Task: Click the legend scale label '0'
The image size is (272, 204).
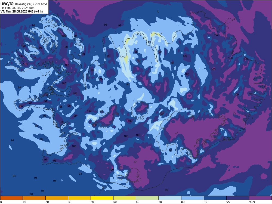Action: (x=1, y=202)
